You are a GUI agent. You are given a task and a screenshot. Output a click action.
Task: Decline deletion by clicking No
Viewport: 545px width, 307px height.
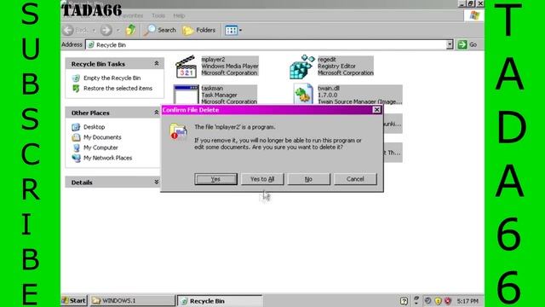click(308, 179)
